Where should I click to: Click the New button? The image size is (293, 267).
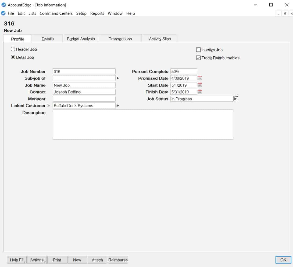click(77, 260)
